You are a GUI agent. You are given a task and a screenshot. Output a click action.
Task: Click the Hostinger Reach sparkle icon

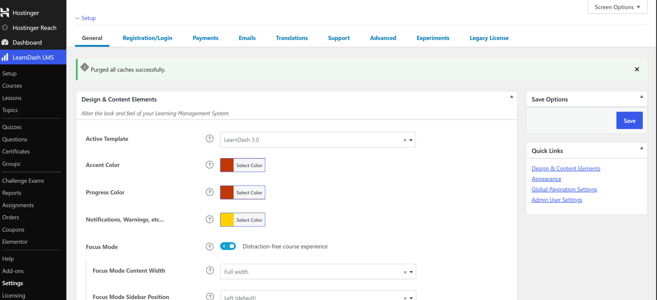tap(5, 27)
